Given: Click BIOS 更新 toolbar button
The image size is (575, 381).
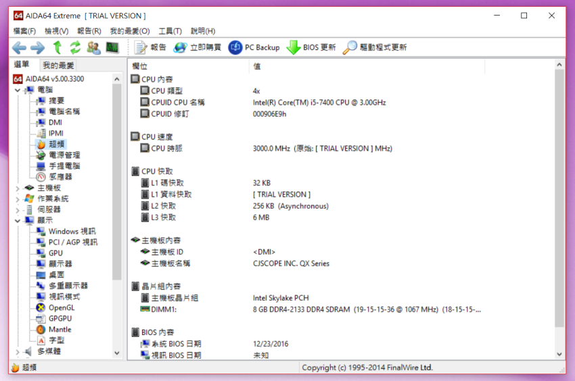Looking at the screenshot, I should click(311, 47).
